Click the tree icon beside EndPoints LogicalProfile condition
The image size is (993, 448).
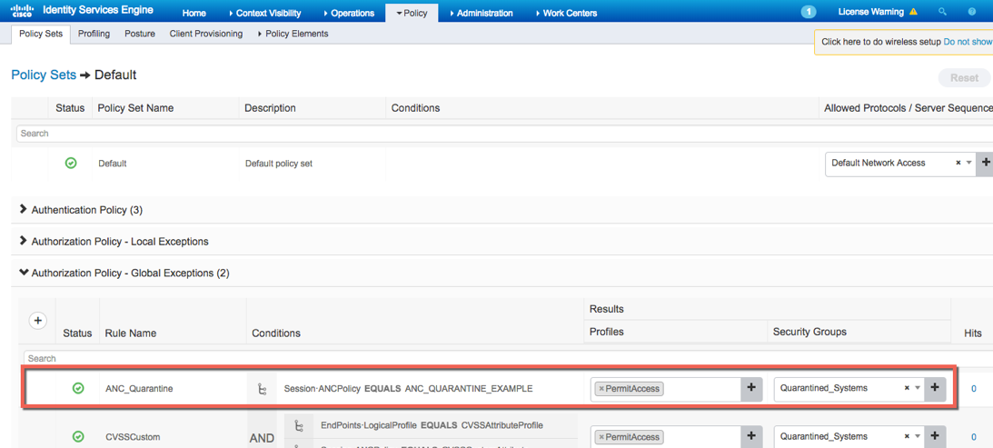coord(298,426)
